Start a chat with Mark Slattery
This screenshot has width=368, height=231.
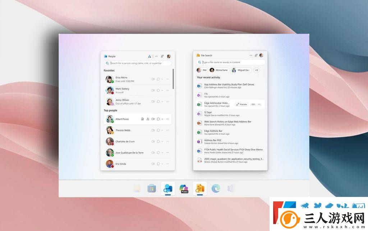click(x=158, y=90)
